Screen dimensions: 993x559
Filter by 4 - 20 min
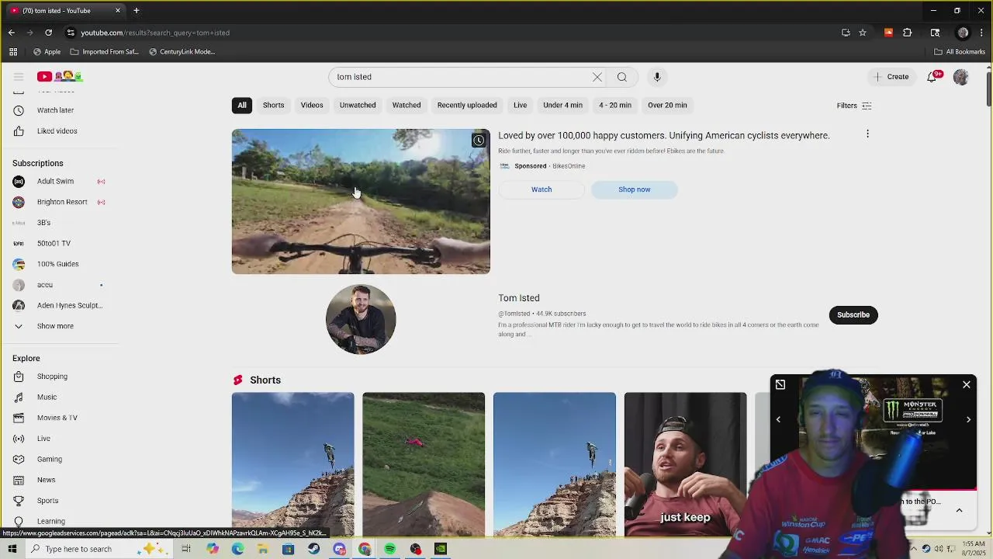tap(615, 106)
